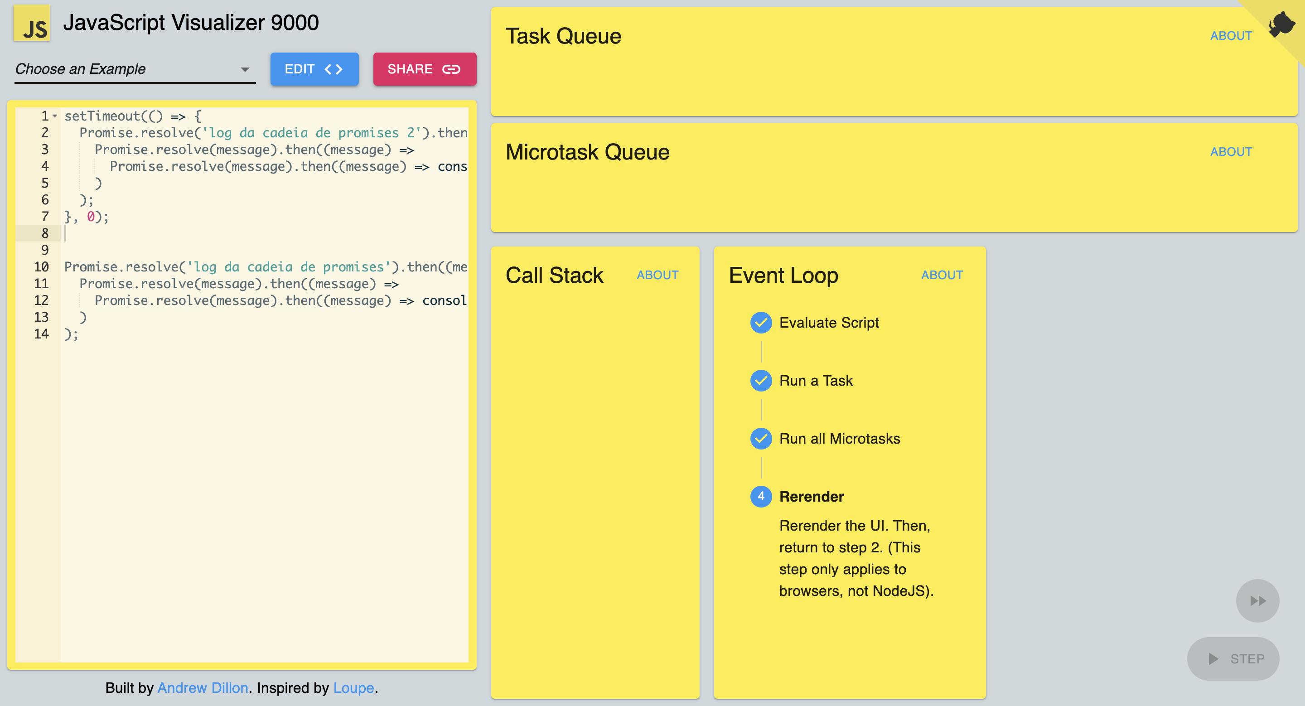Click the JS logo icon

[x=31, y=23]
